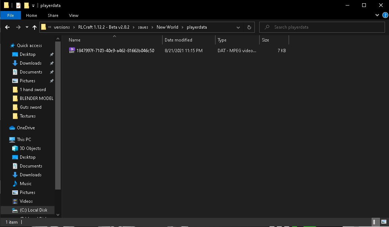Viewport: 389px width, 227px height.
Task: Open the 1 hand sword folder
Action: 33,90
